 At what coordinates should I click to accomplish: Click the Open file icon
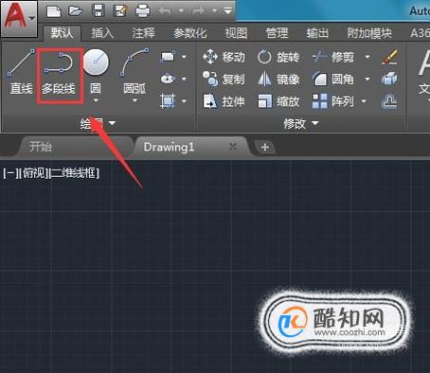(x=76, y=11)
